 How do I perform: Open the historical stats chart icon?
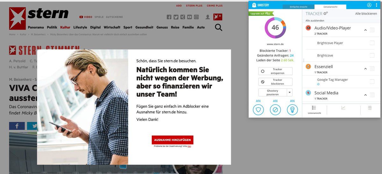343,108
